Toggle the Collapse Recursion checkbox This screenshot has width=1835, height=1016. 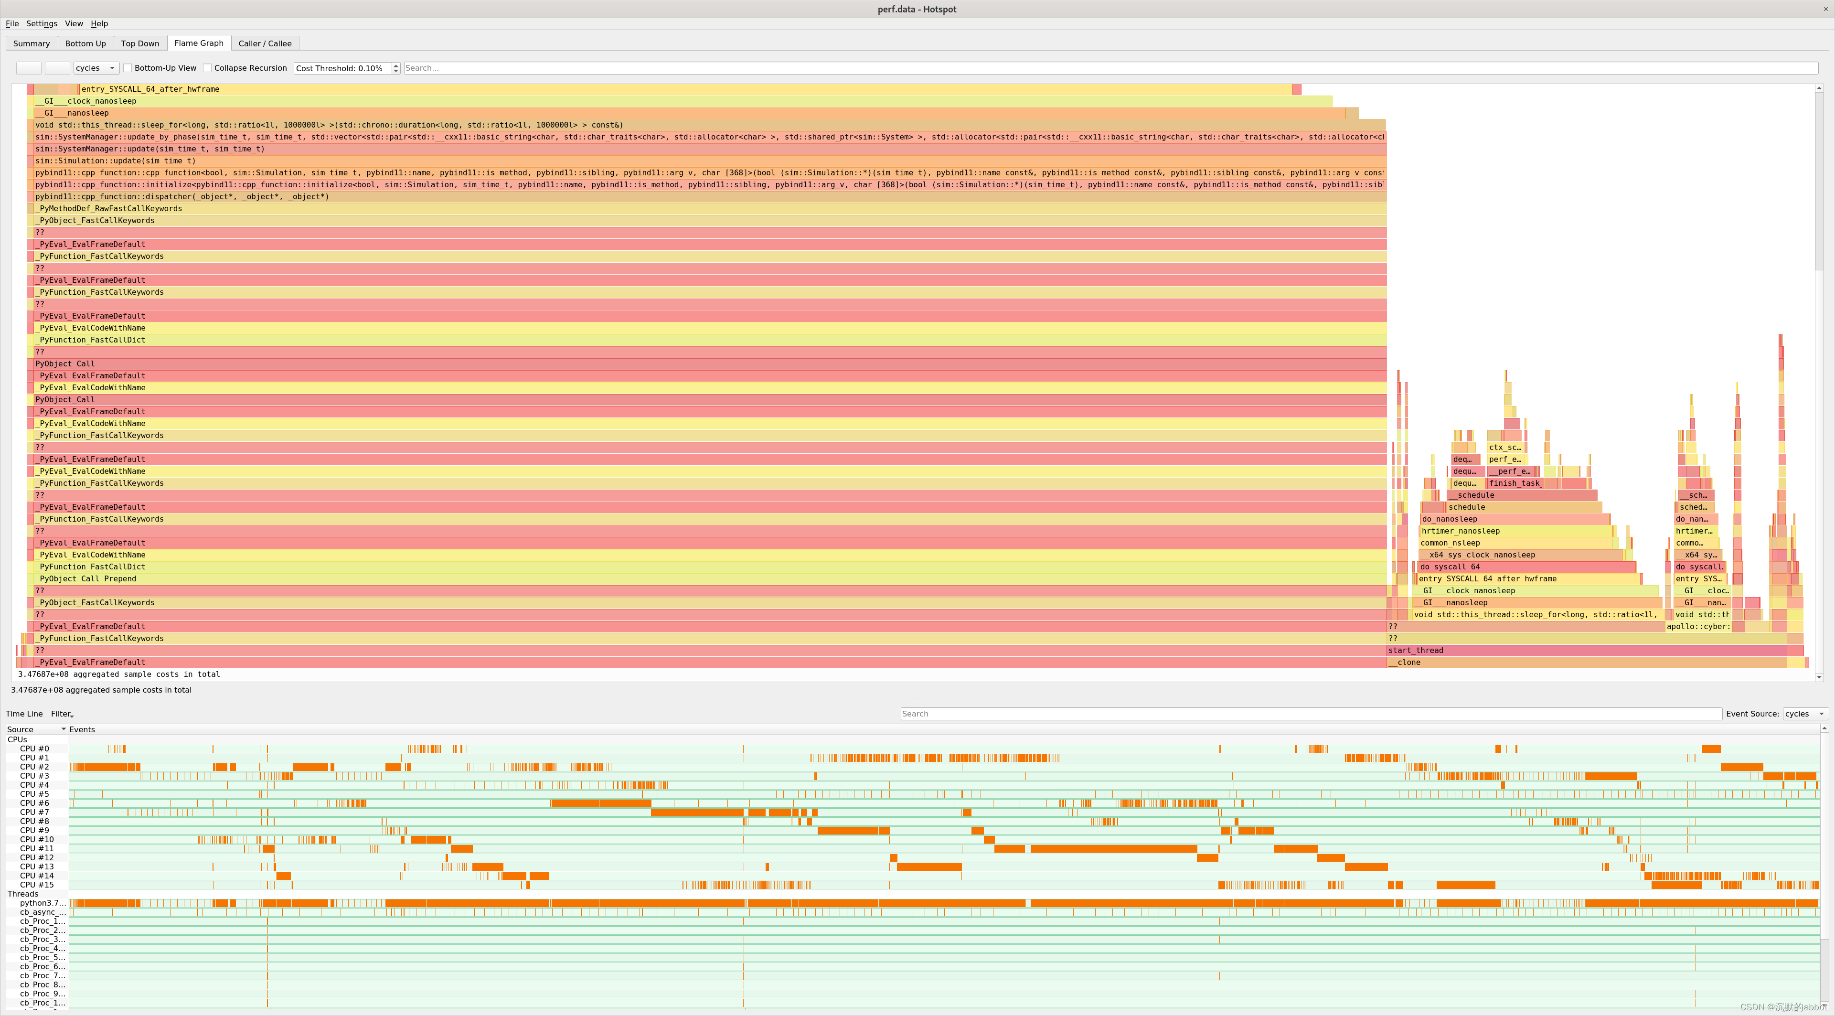click(207, 68)
